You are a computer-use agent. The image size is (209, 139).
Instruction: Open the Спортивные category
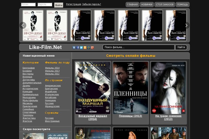(x=29, y=112)
